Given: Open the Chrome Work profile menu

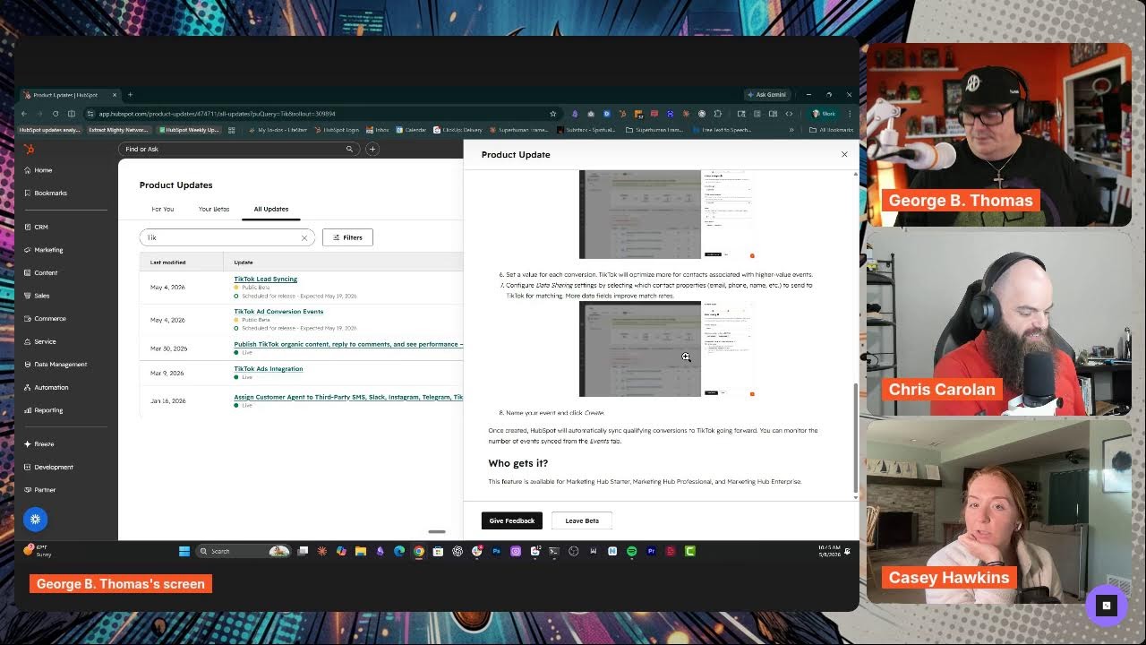Looking at the screenshot, I should click(x=825, y=114).
